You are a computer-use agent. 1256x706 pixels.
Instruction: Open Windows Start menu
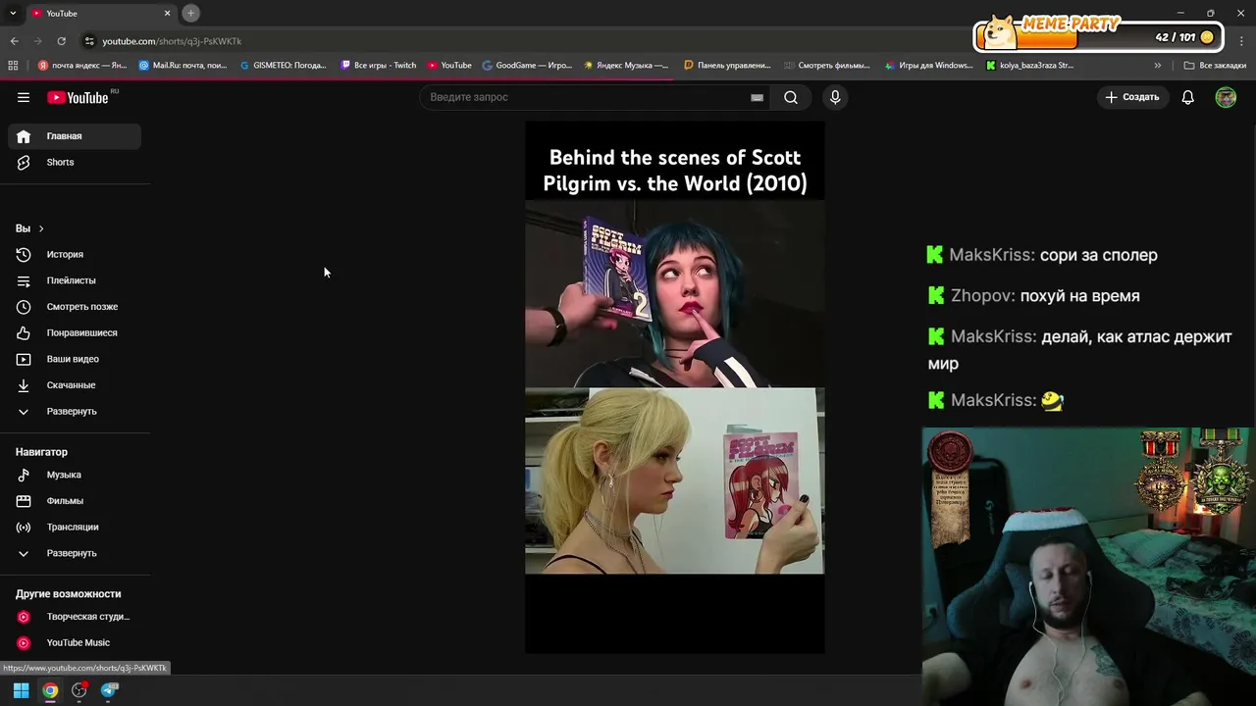(21, 690)
